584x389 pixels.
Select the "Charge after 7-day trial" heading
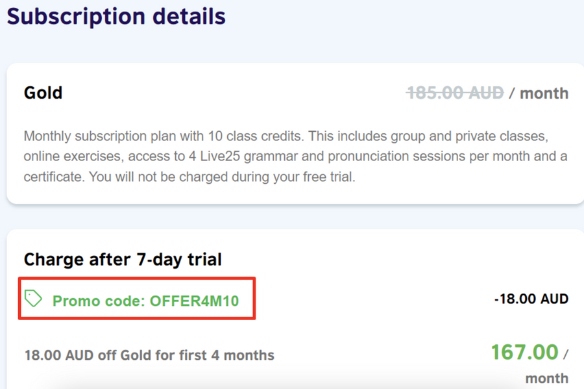click(x=123, y=260)
